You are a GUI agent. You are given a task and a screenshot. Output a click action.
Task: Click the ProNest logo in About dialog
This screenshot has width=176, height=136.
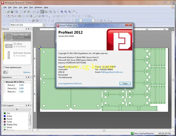tap(119, 39)
